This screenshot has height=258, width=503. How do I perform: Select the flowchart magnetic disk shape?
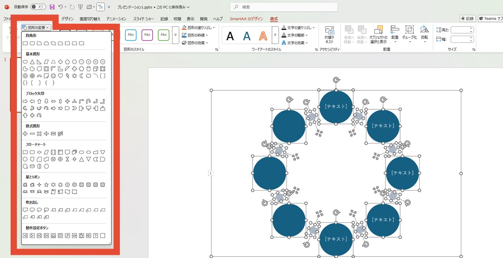(32, 166)
